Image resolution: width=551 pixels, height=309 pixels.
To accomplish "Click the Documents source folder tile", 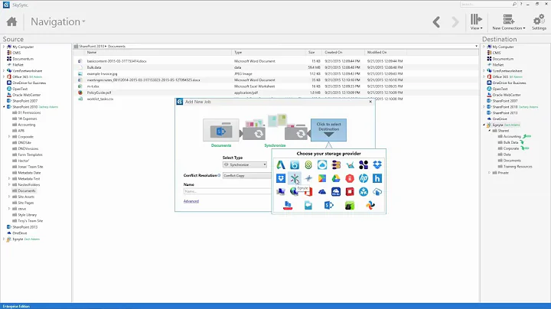I will [221, 130].
